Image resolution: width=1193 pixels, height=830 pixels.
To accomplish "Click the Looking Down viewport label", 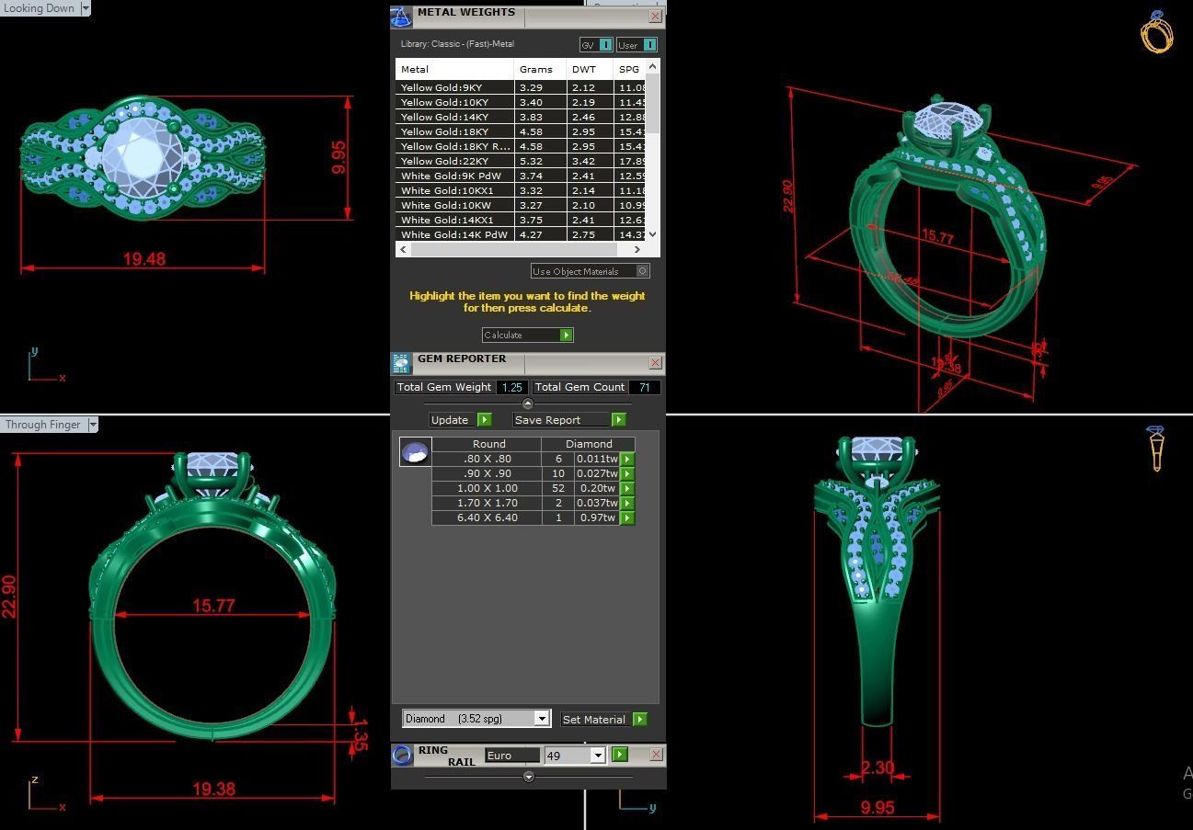I will 40,8.
